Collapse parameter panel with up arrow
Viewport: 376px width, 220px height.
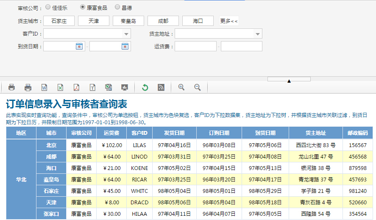click(289, 79)
